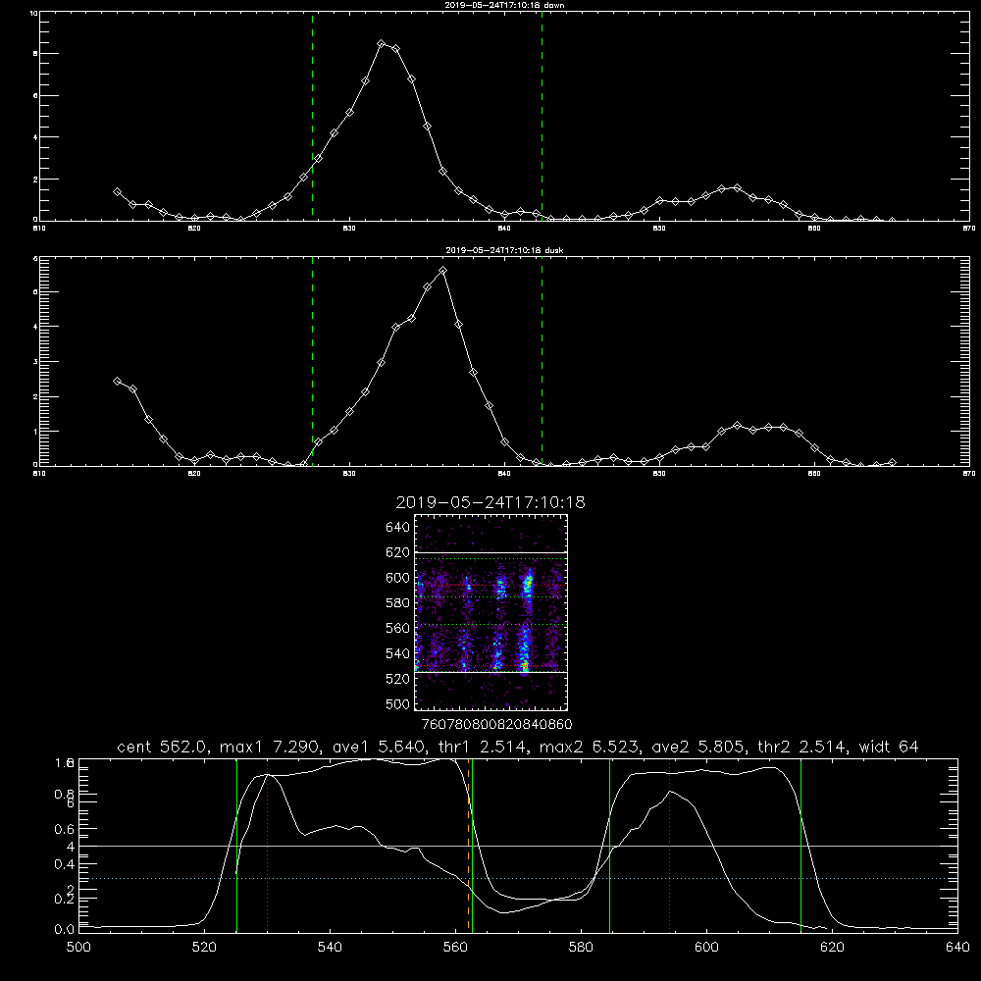Click the right green dashed line in dawn plot
This screenshot has height=981, width=981.
[x=542, y=116]
